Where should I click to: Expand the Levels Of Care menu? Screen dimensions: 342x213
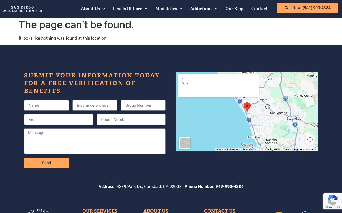click(130, 9)
